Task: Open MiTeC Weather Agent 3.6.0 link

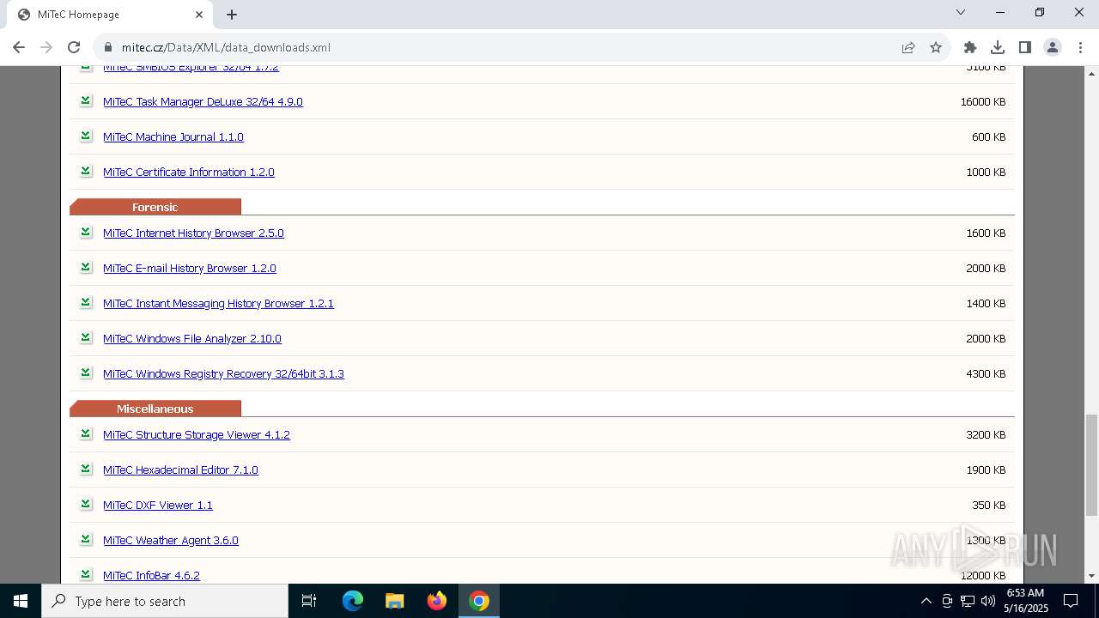Action: [x=171, y=540]
